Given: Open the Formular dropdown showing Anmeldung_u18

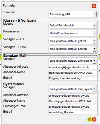Looking at the screenshot, I should [72, 14].
